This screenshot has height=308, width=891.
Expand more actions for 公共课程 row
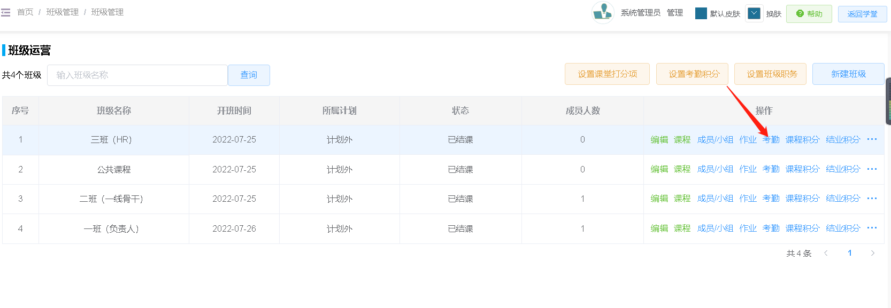click(872, 169)
